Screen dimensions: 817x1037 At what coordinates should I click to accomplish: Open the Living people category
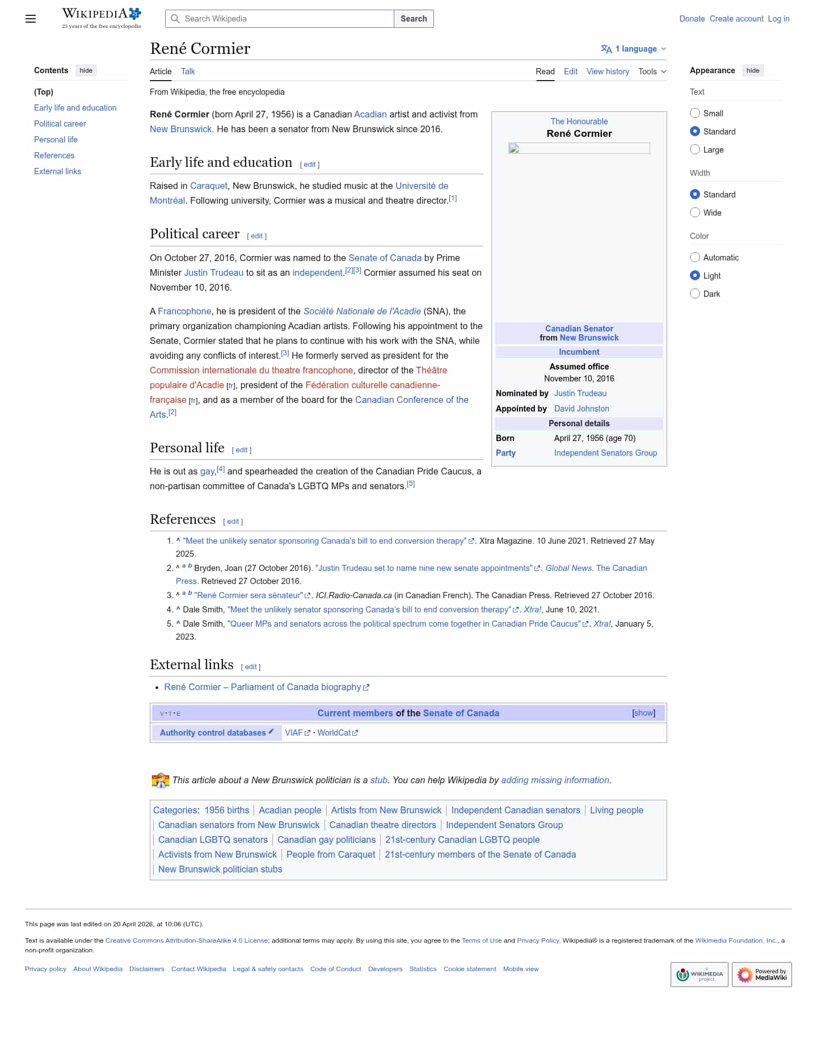[617, 811]
